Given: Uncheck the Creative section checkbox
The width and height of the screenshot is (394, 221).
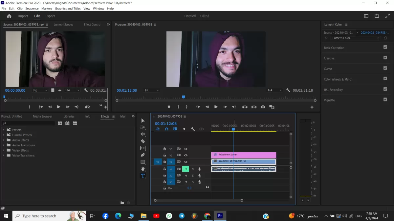Looking at the screenshot, I should [x=385, y=58].
